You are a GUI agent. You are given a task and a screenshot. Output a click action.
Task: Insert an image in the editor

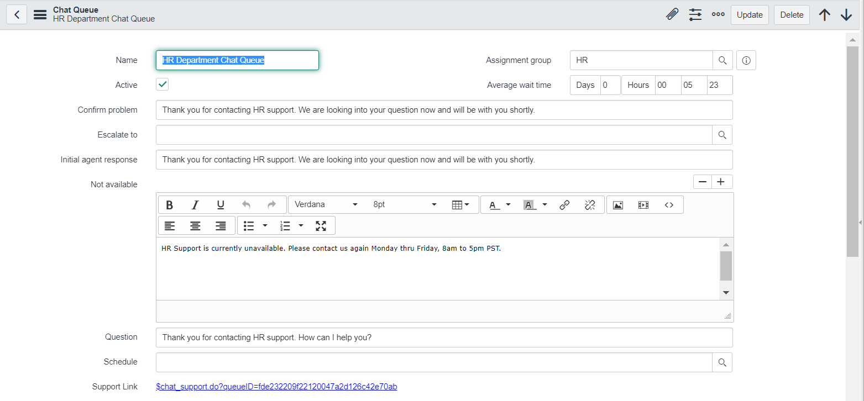(x=618, y=205)
